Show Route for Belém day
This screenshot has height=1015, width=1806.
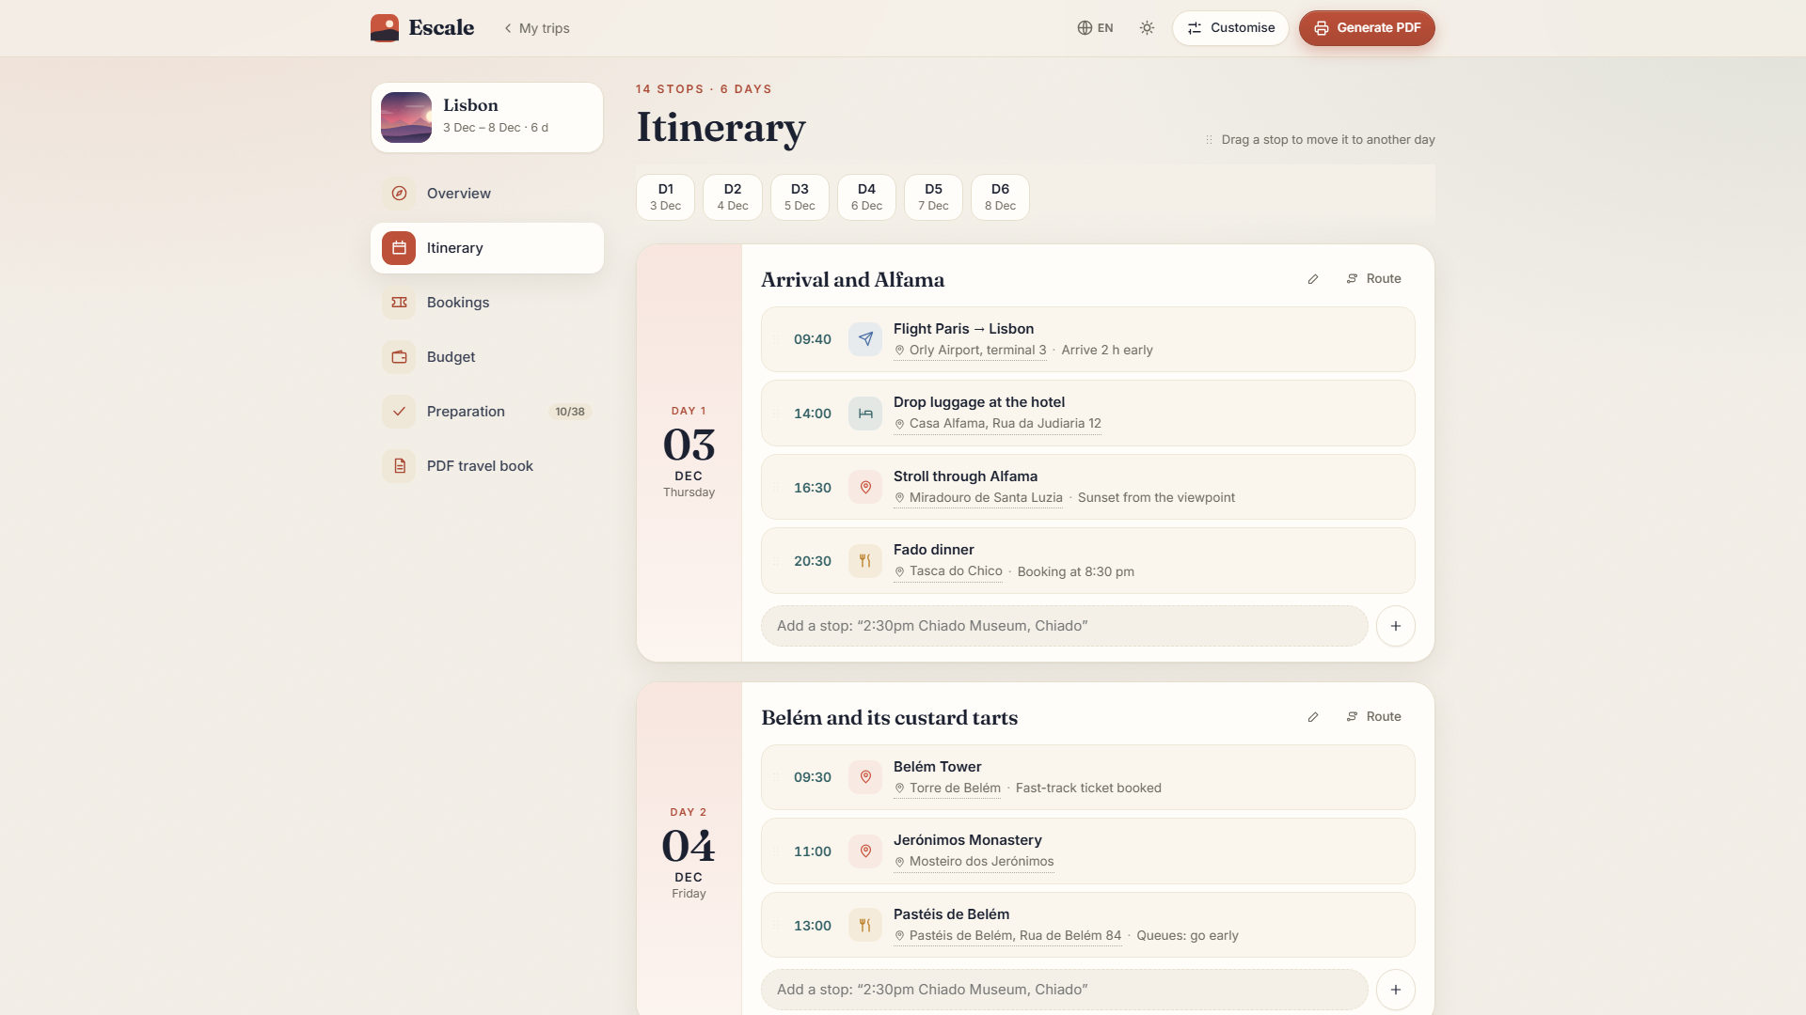[x=1374, y=717]
